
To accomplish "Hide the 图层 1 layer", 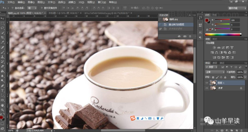I will pyautogui.click(x=206, y=83).
